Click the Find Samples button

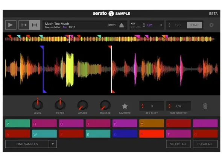point(27,144)
